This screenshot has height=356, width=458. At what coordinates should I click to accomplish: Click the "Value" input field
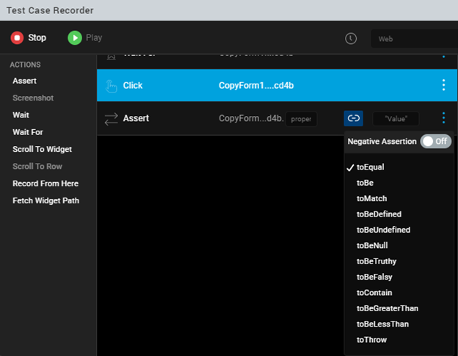coord(396,119)
